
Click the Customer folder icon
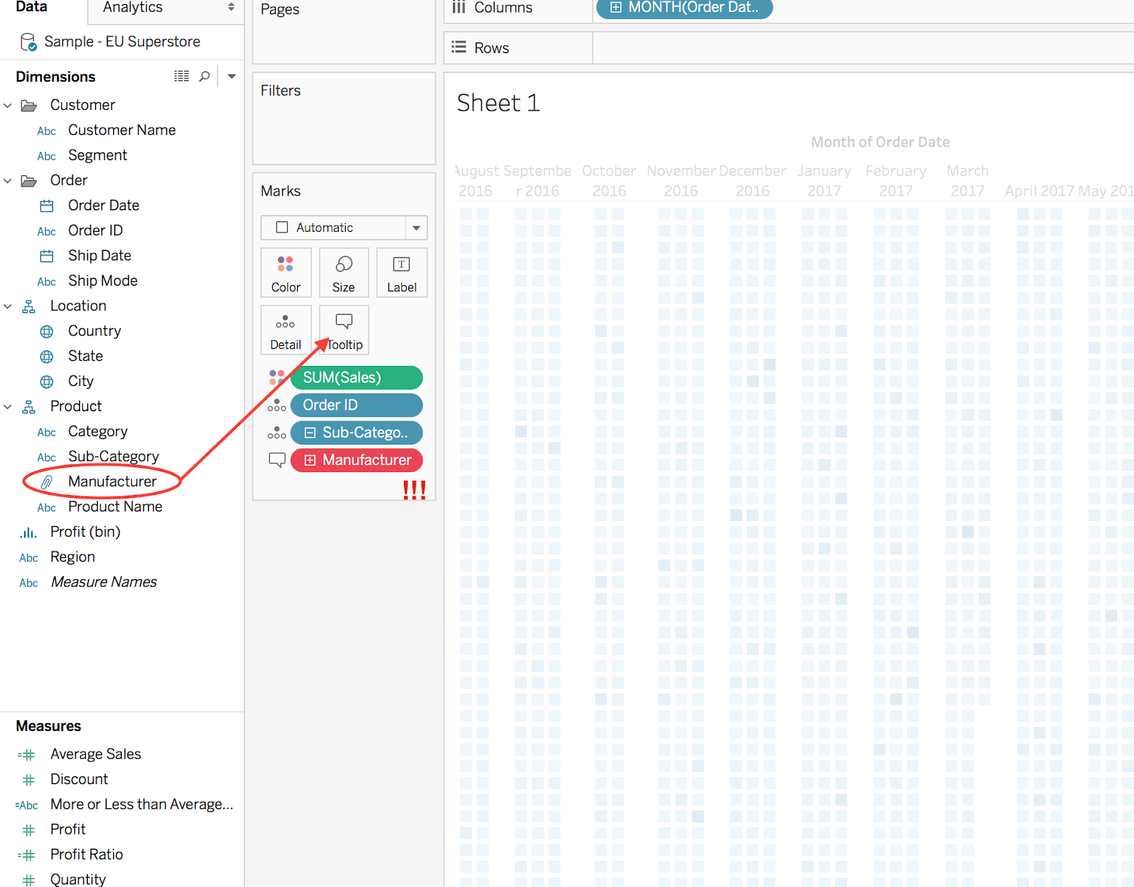(29, 106)
